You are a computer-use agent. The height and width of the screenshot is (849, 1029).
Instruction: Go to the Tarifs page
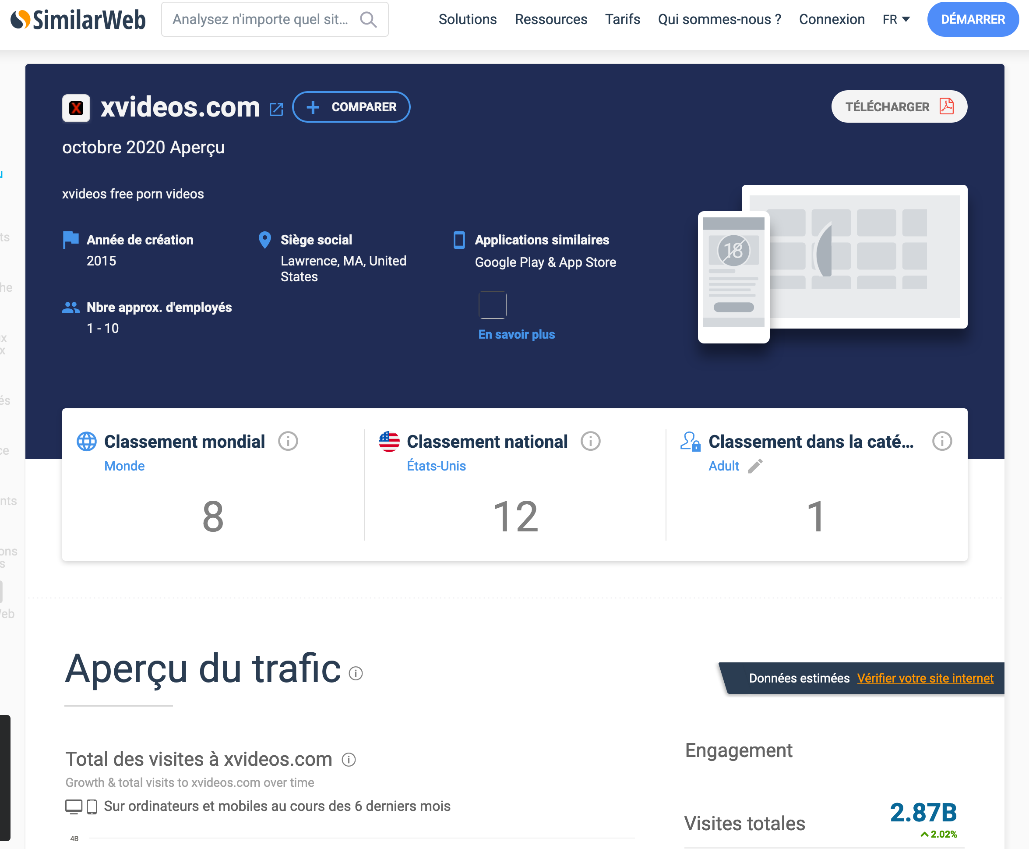click(622, 20)
